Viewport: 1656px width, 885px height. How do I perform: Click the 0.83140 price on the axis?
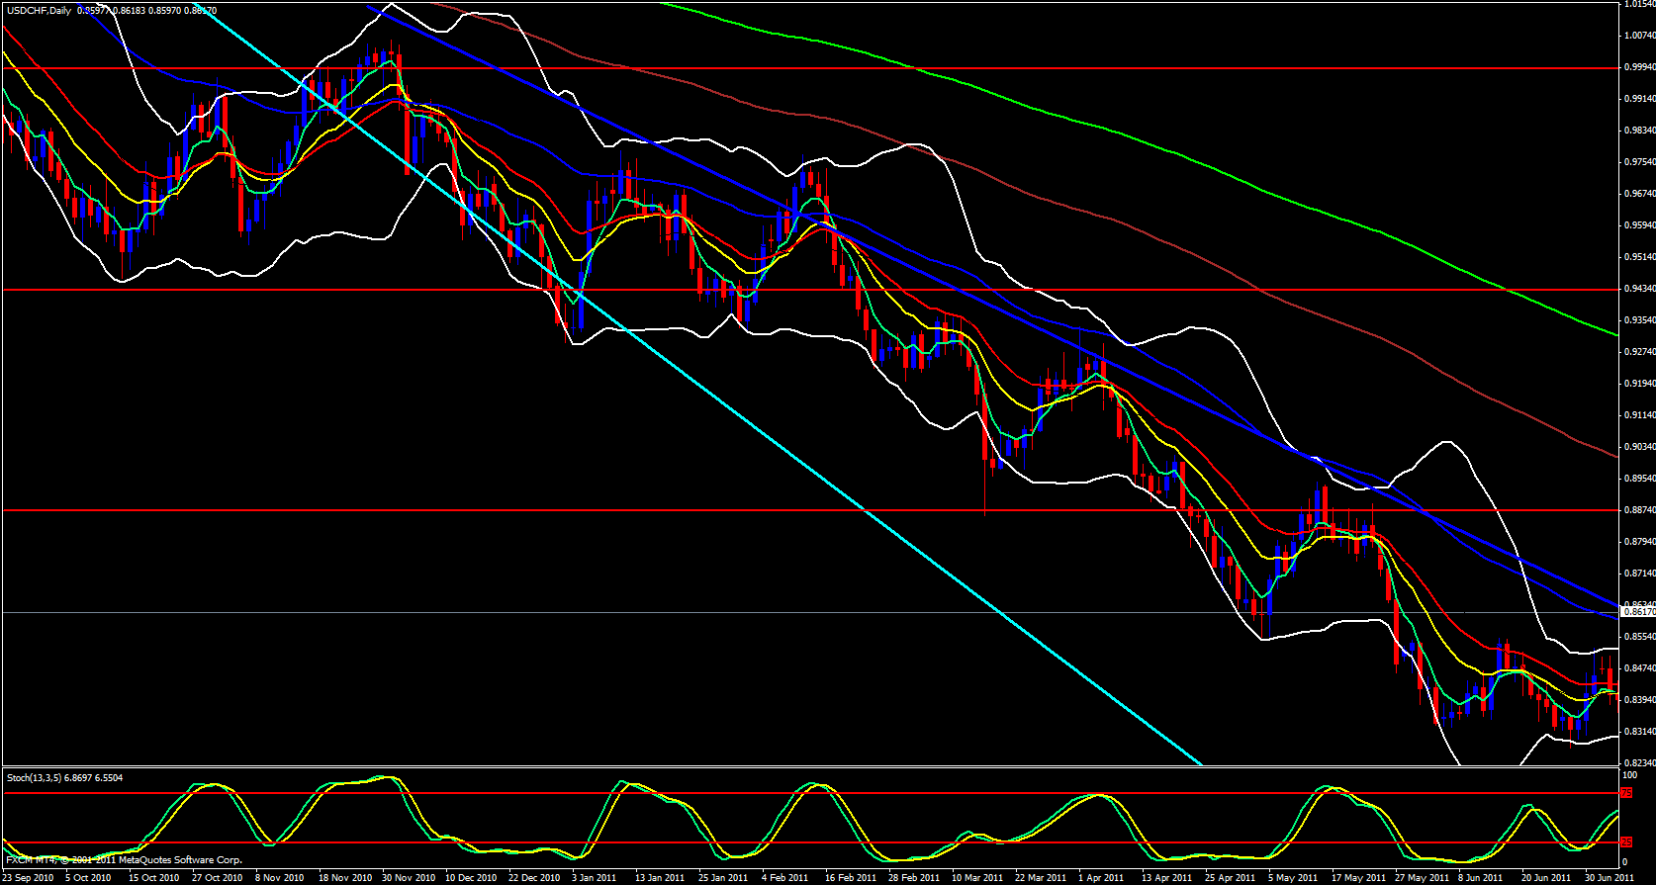coord(1639,732)
